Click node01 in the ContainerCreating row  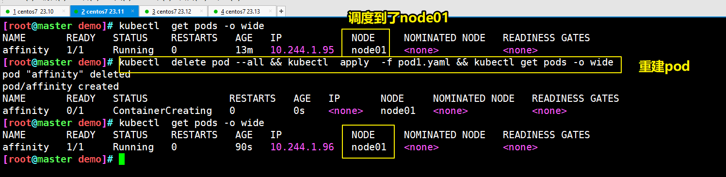coord(398,111)
